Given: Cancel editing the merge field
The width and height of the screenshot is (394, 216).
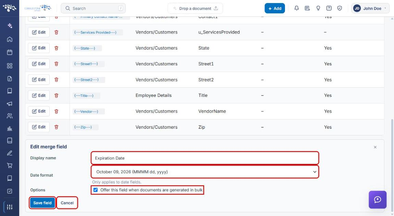Looking at the screenshot, I should coord(67,203).
